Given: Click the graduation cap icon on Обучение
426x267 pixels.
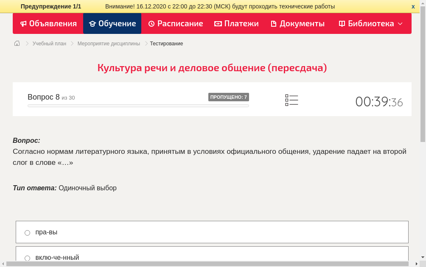Looking at the screenshot, I should (92, 24).
